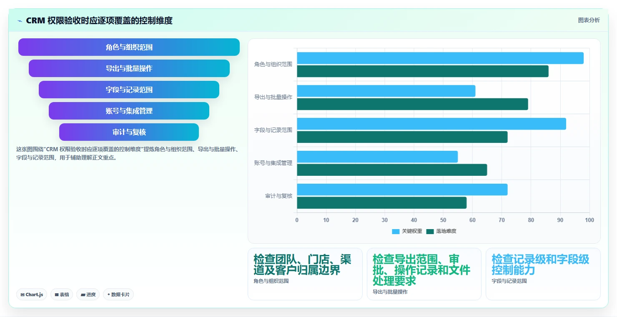
Task: Click the 50 tick on the x-axis
Action: pos(443,220)
